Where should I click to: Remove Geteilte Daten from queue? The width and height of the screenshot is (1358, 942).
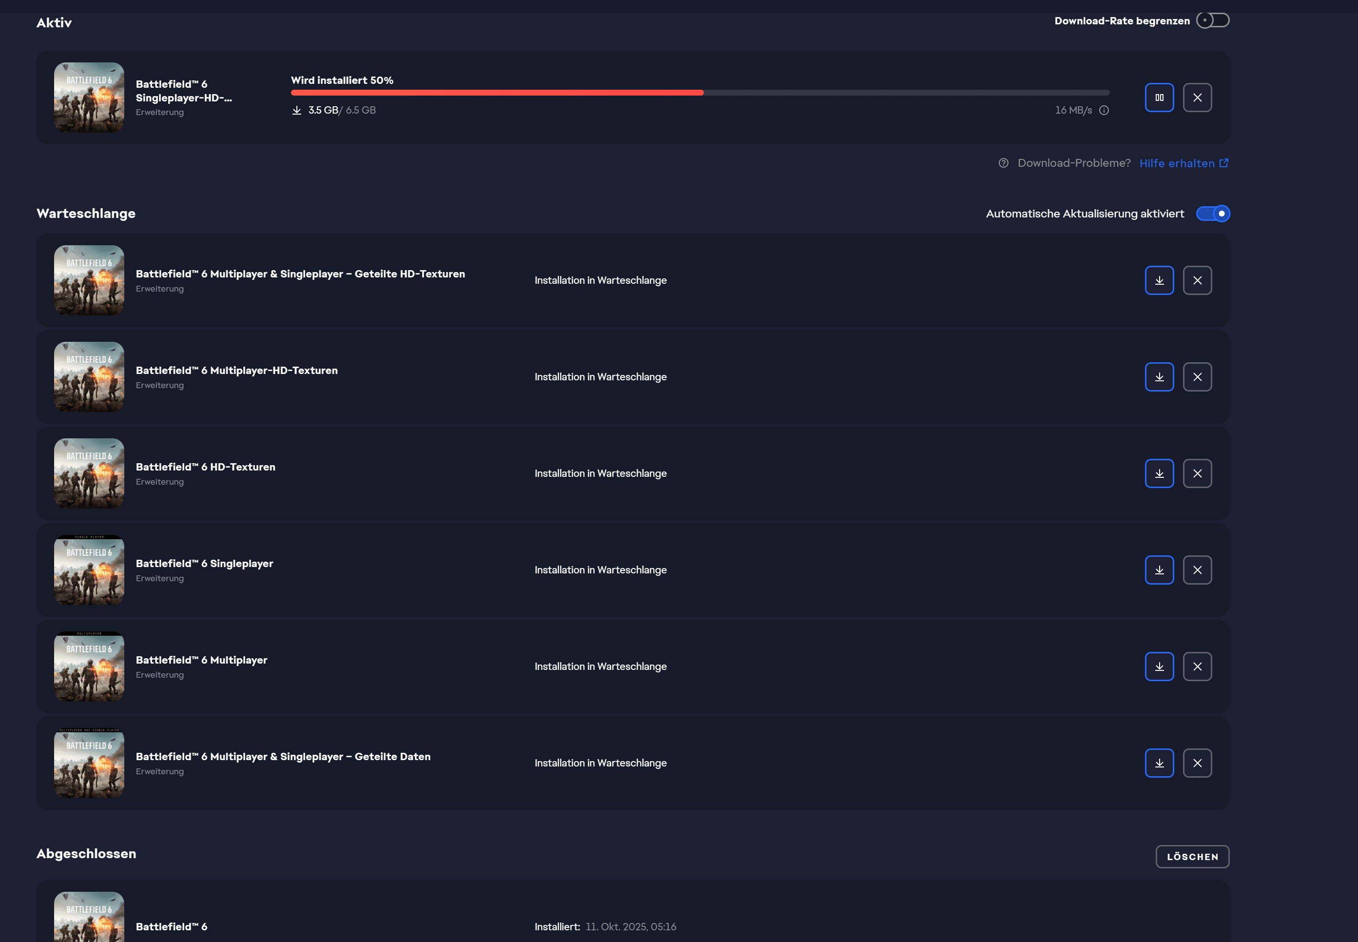[1197, 763]
